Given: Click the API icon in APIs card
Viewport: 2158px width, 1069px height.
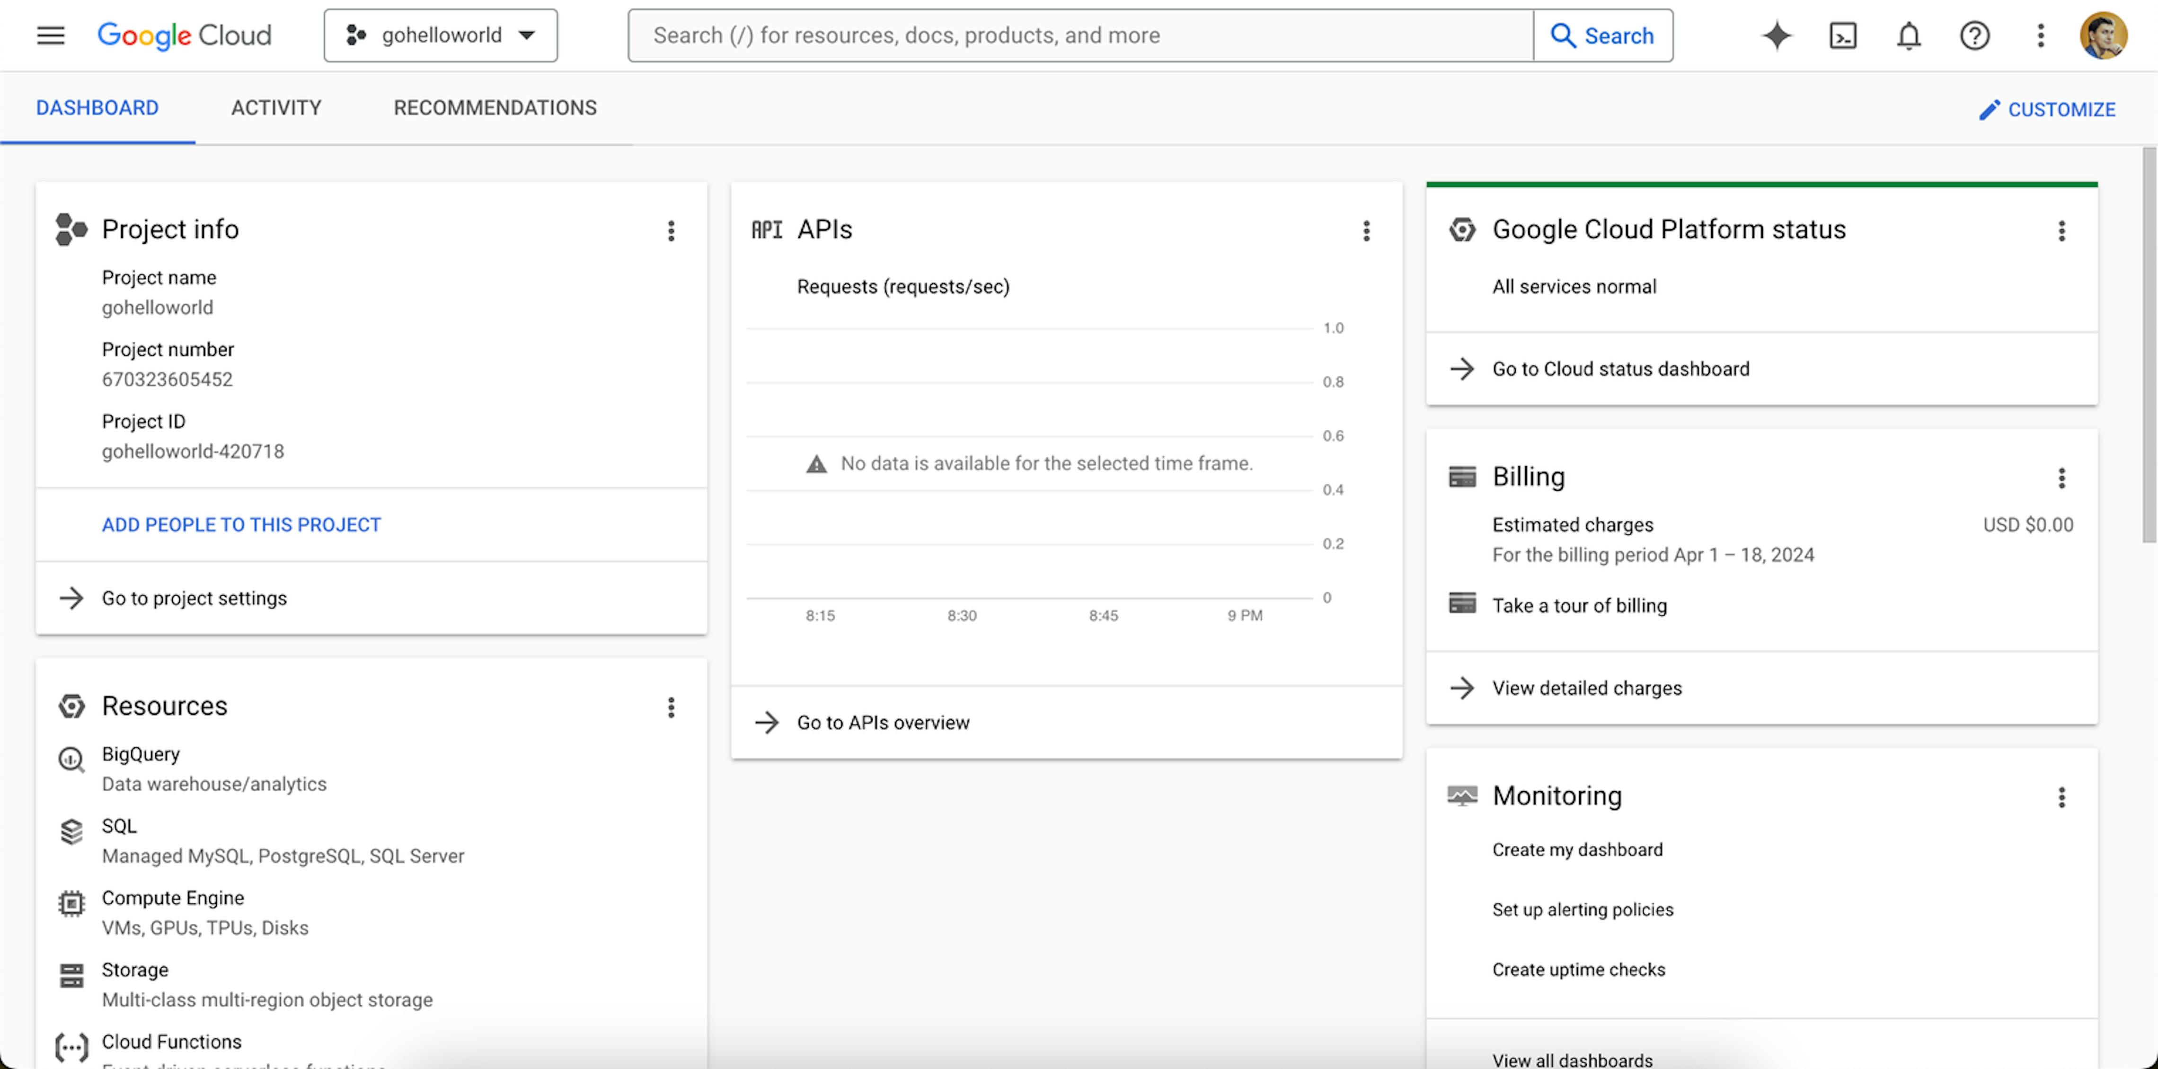Looking at the screenshot, I should (767, 230).
